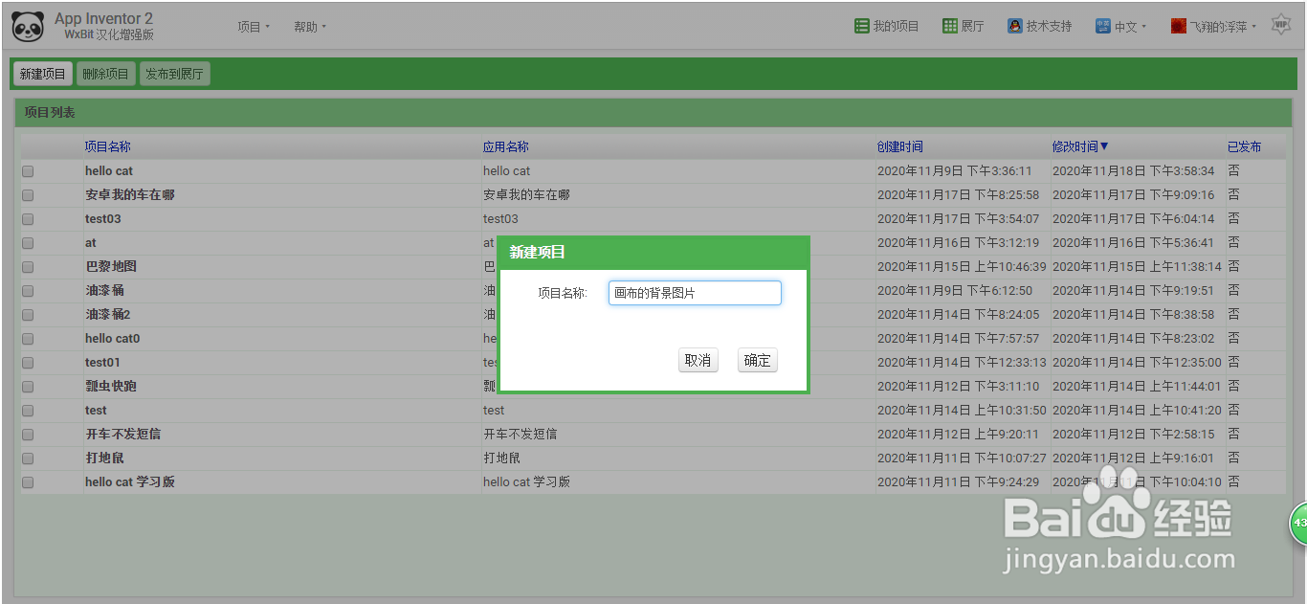Check the 打地鼠 project checkbox
The width and height of the screenshot is (1307, 604).
pyautogui.click(x=27, y=458)
